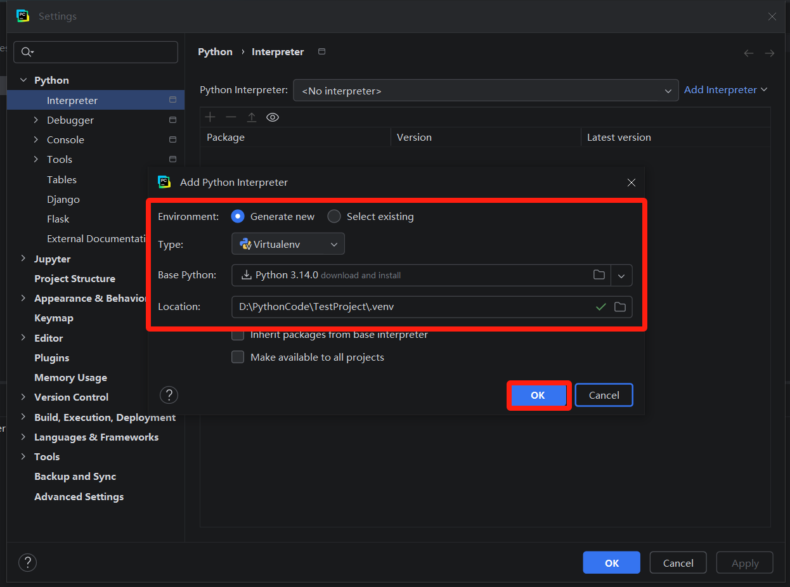Click the project-level icon beside Tools row under Python
Viewport: 790px width, 587px height.
pos(172,159)
